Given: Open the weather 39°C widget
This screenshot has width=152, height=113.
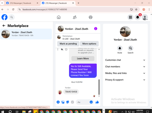Looking at the screenshot, I should click(113, 112).
